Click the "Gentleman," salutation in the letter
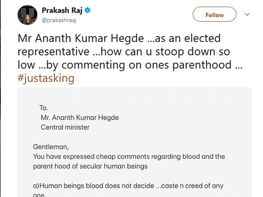 pos(52,146)
